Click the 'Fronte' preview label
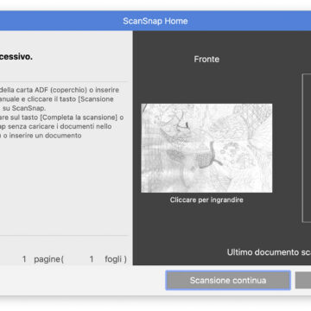Viewport: 311px width, 311px height. click(x=206, y=60)
